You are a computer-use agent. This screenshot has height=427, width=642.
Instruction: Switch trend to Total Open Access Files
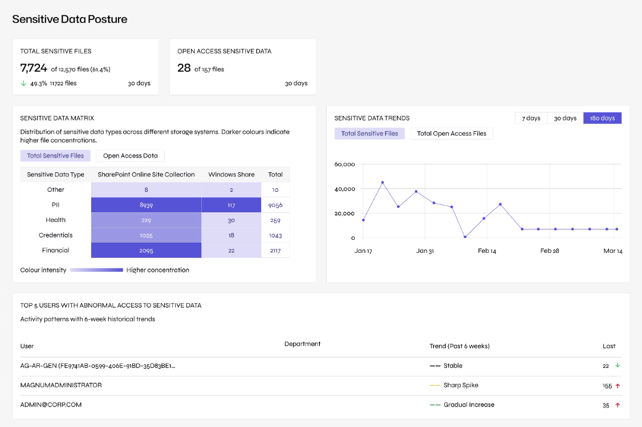(x=452, y=134)
